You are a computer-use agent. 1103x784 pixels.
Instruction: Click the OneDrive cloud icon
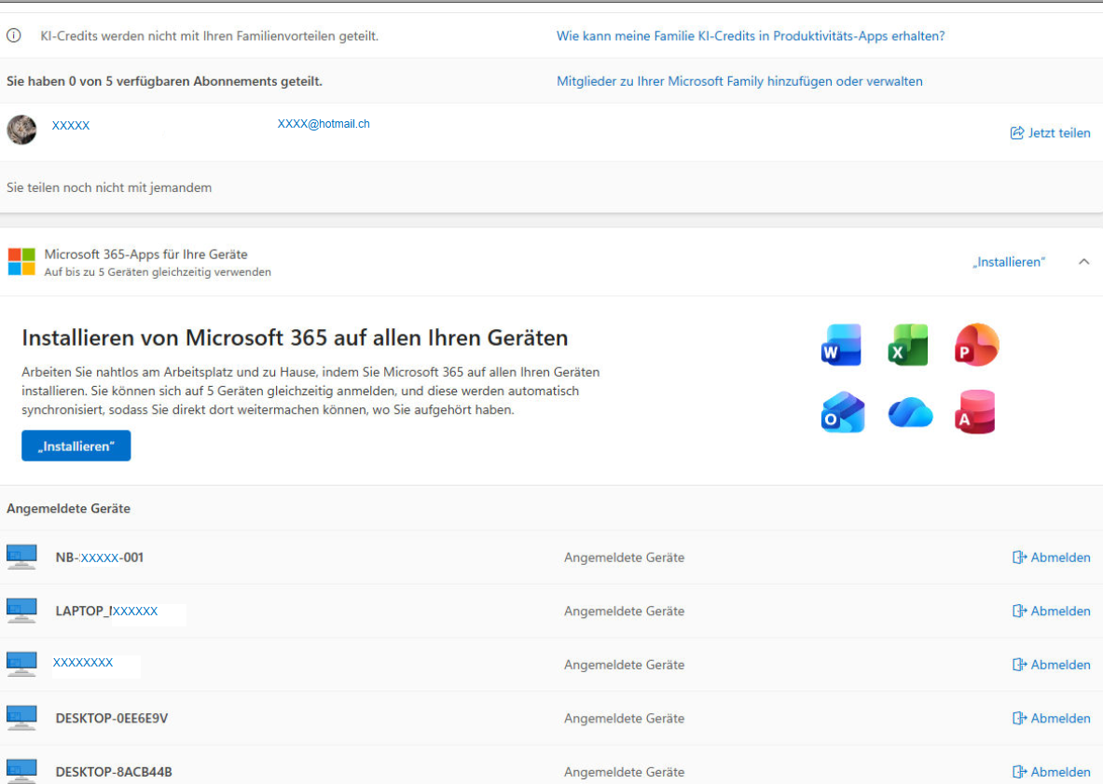(x=910, y=413)
